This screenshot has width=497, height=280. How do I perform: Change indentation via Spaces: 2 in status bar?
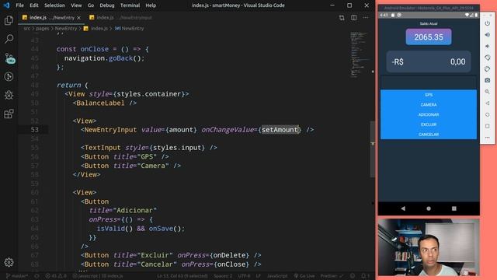(x=223, y=276)
